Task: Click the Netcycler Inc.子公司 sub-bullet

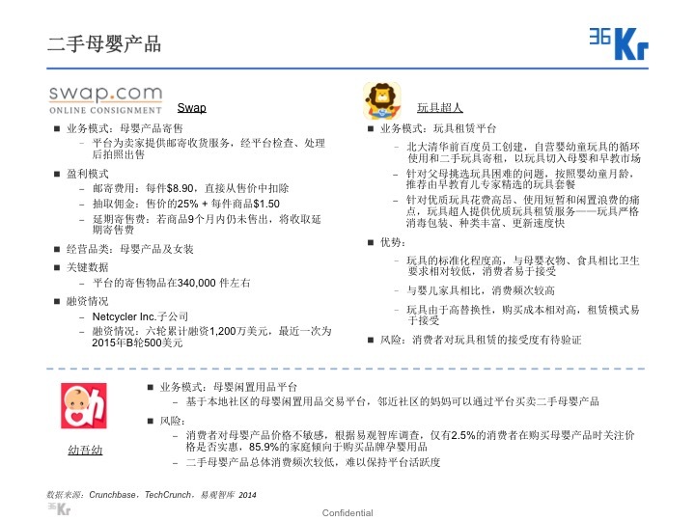Action: click(x=139, y=316)
